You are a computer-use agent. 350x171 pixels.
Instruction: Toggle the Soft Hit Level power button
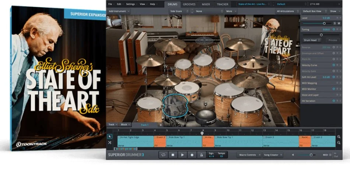(334, 77)
